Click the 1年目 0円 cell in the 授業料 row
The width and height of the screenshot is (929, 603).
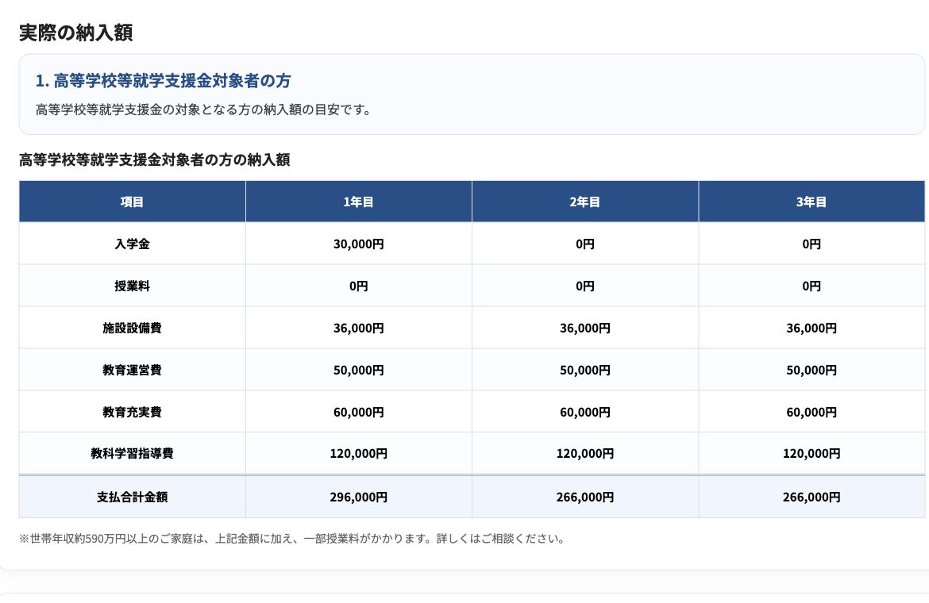tap(358, 286)
